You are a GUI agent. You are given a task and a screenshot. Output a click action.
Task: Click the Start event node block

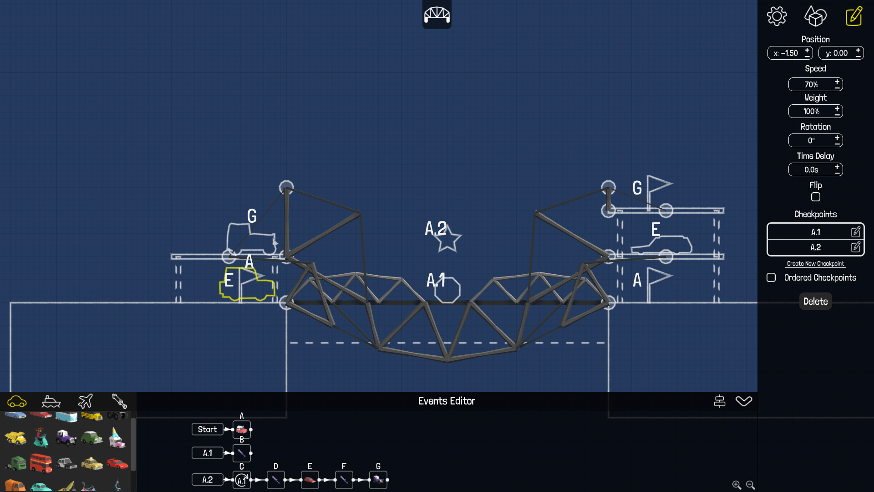click(207, 429)
